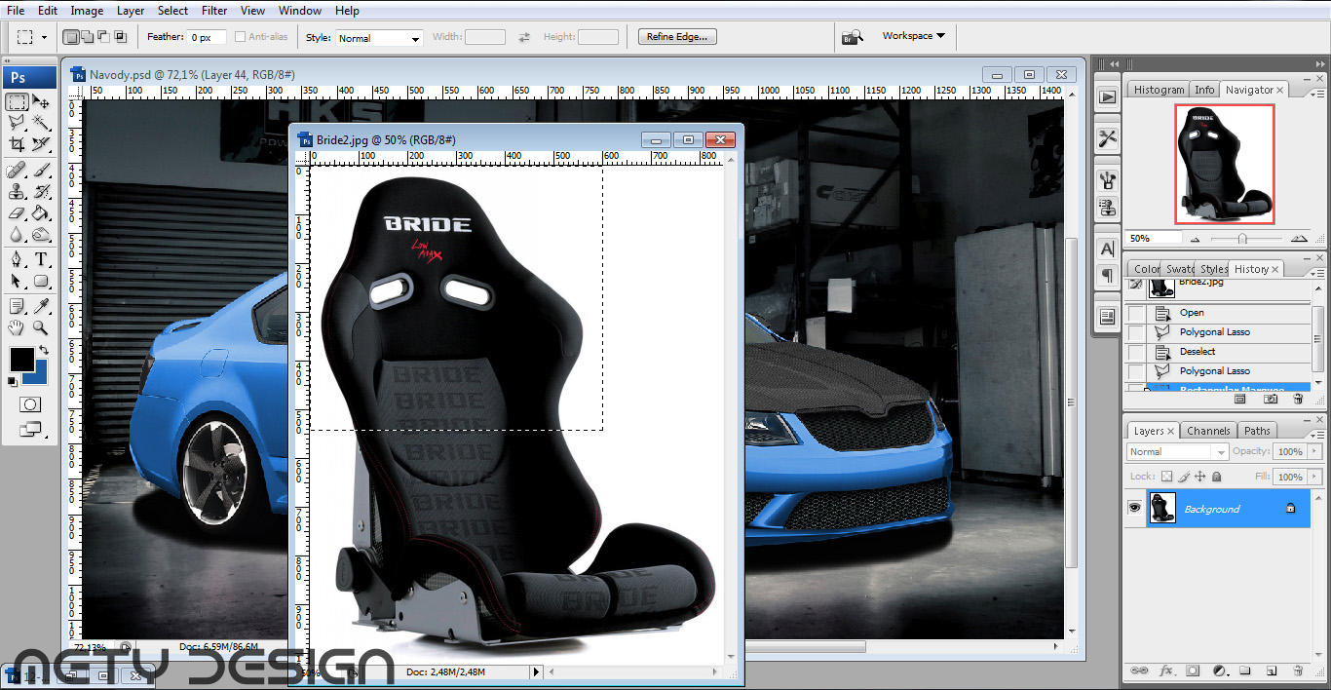Toggle Quick Mask mode
The height and width of the screenshot is (690, 1331).
tap(29, 404)
